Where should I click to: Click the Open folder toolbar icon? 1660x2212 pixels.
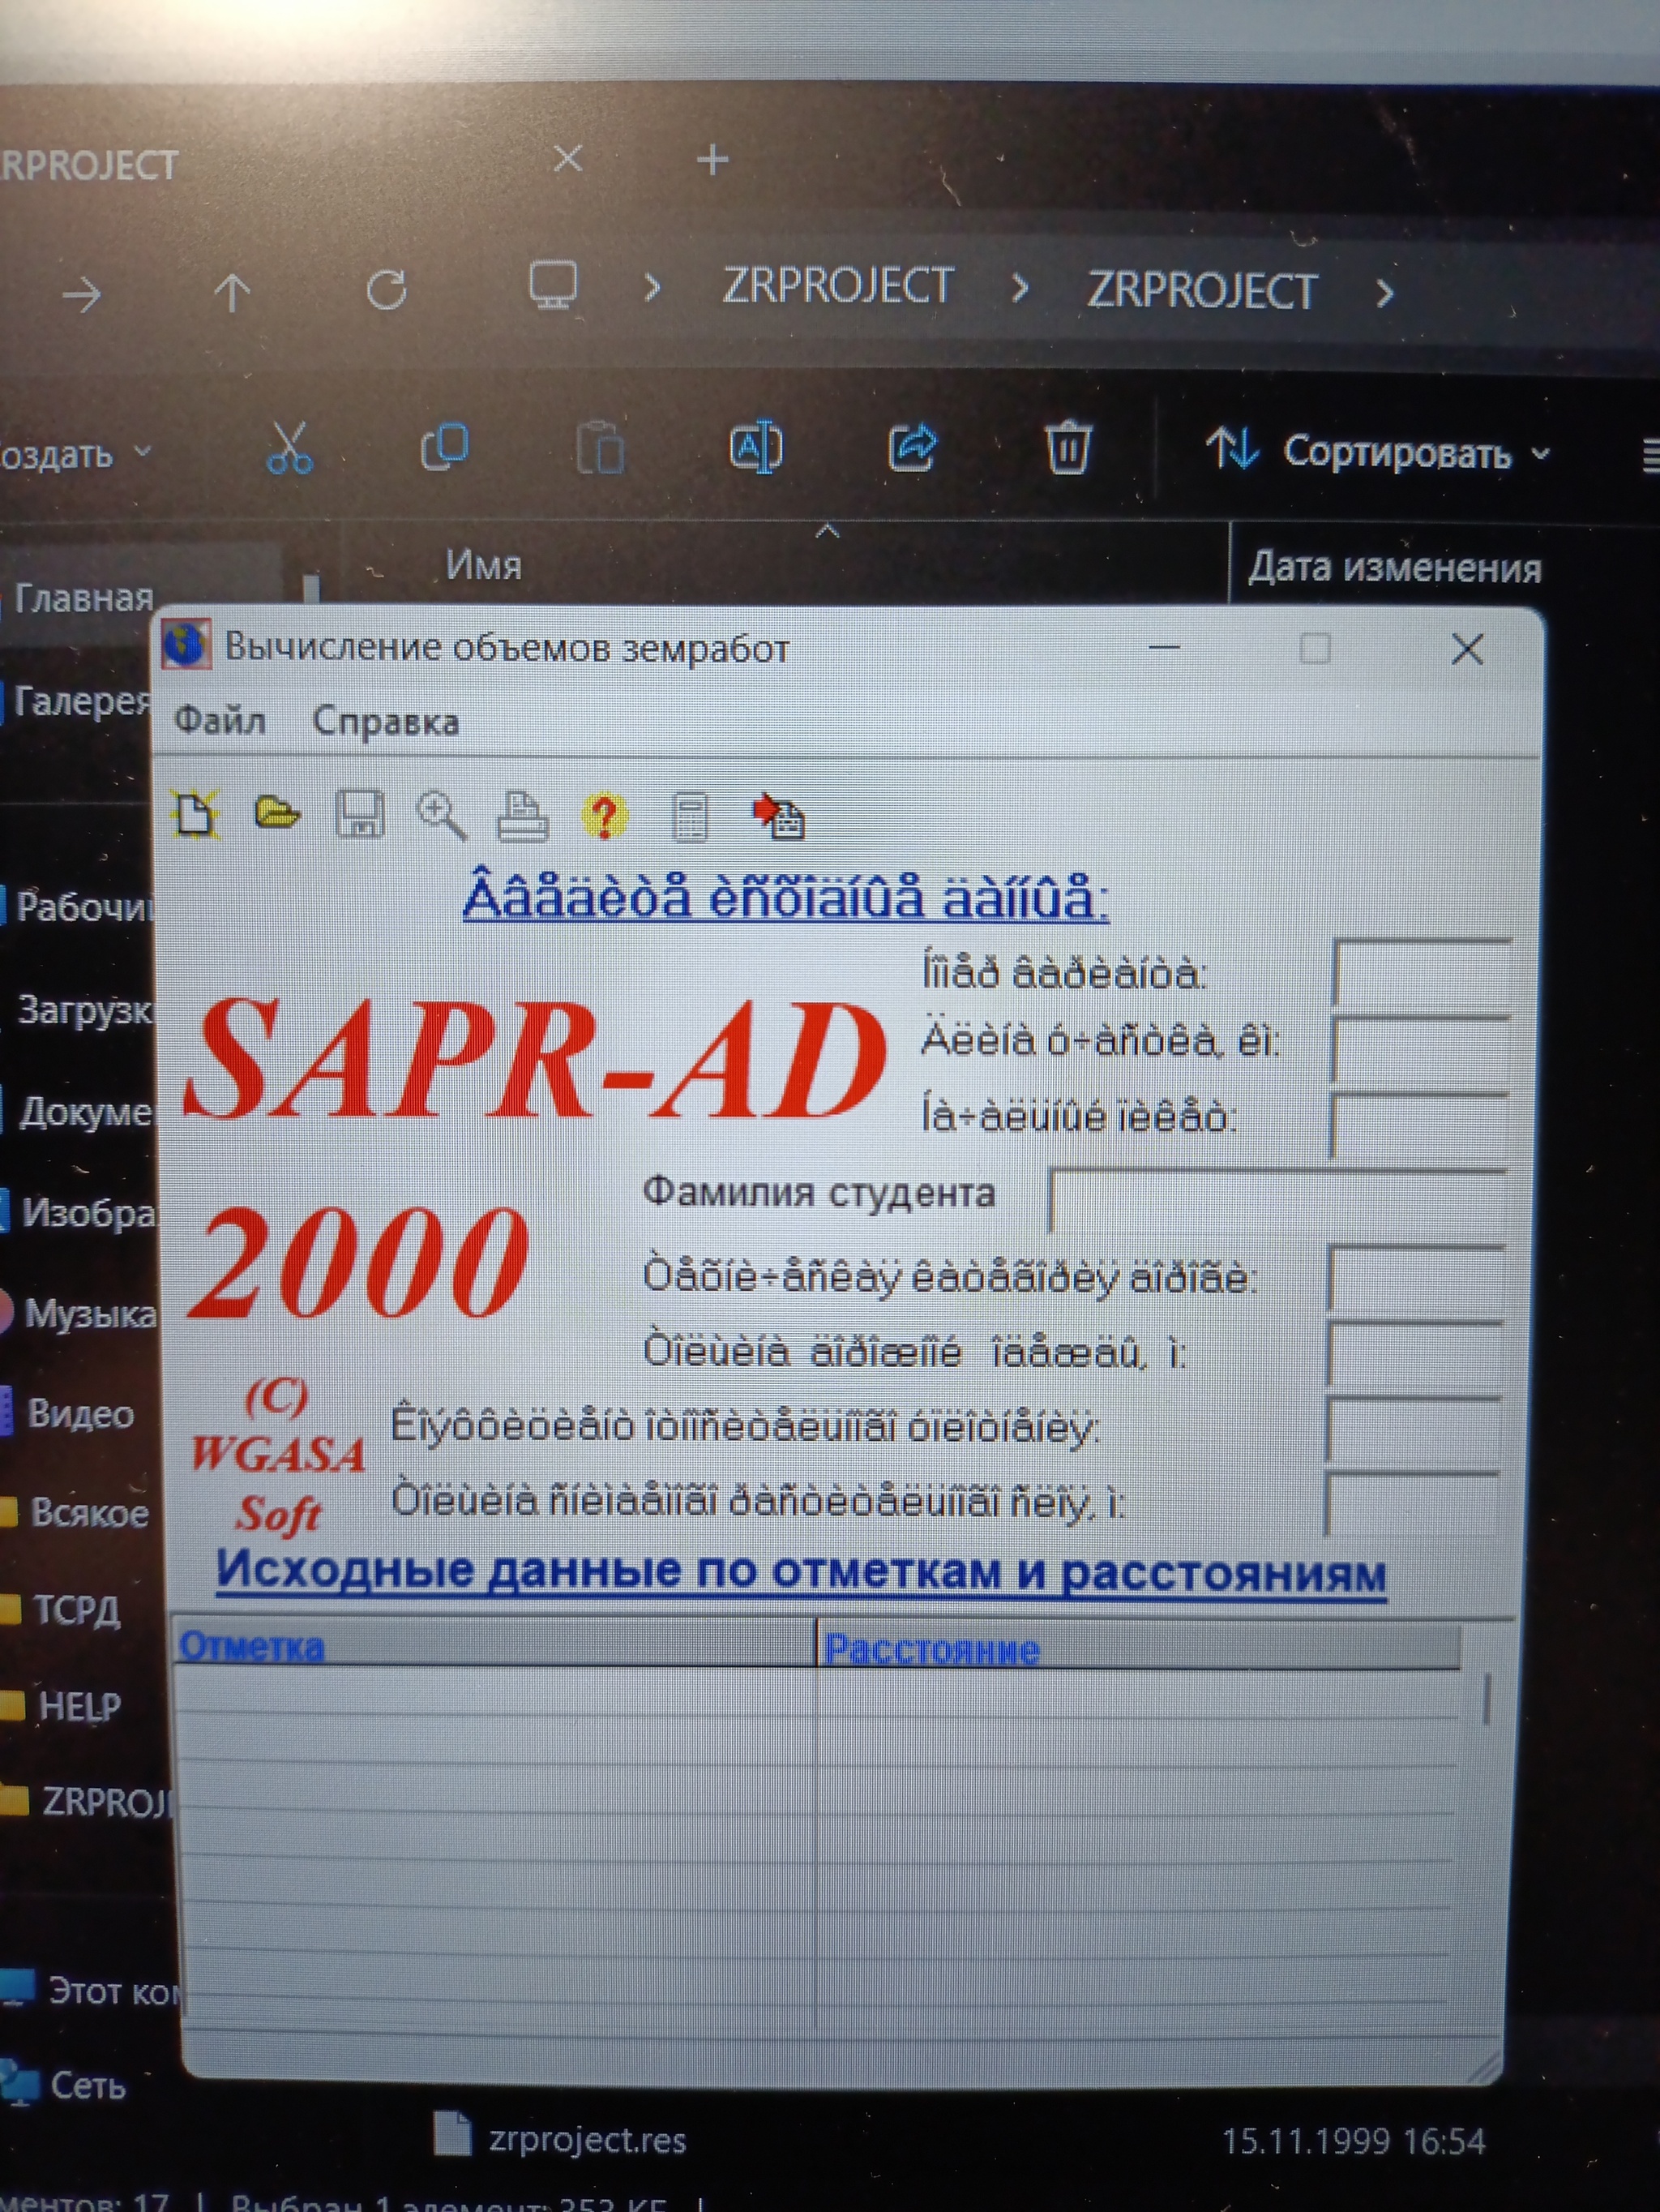click(x=277, y=813)
